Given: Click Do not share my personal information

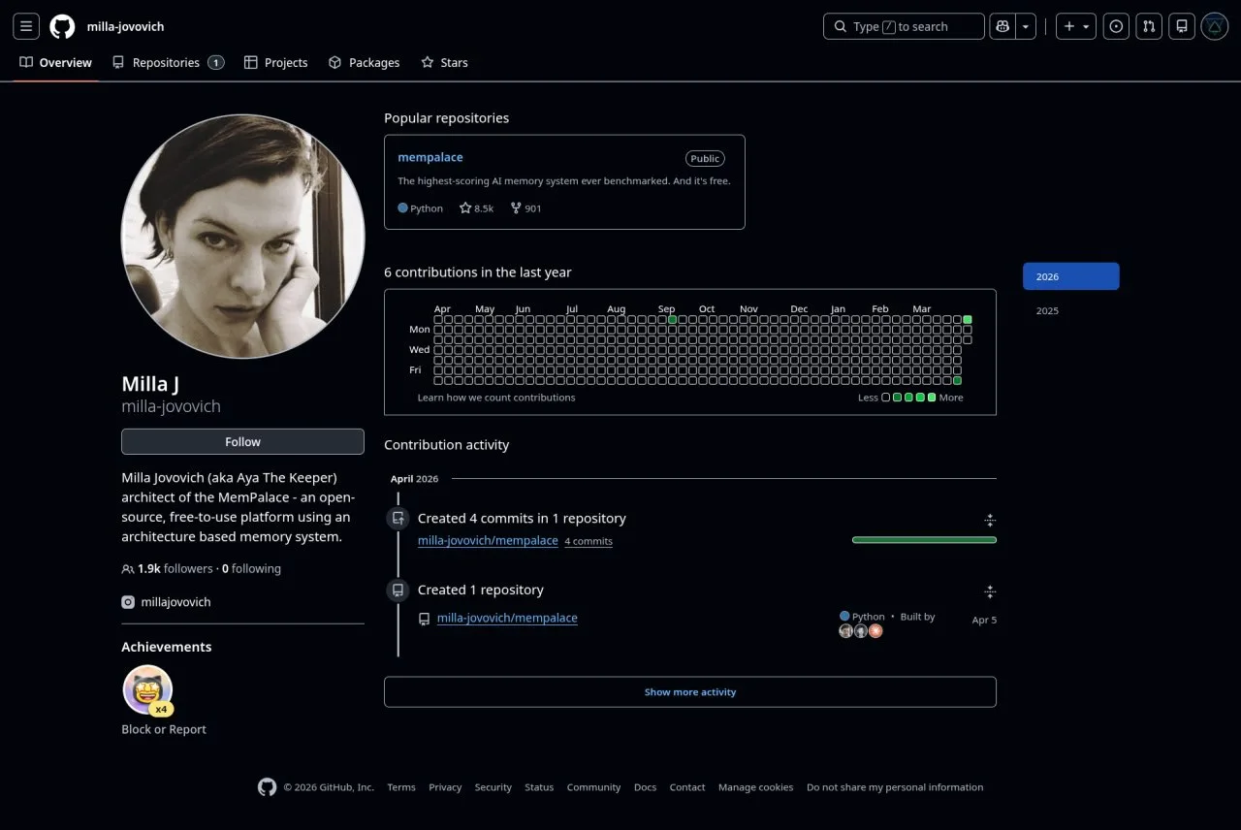Looking at the screenshot, I should pyautogui.click(x=895, y=787).
